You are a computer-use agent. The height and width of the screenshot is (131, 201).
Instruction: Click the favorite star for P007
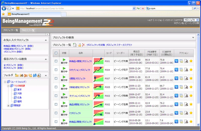[191, 78]
